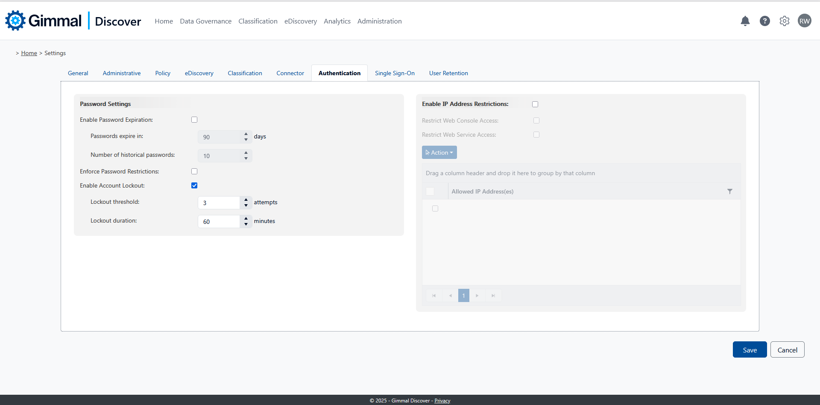Enable Password Expiration checkbox
Screen dimensions: 820x405
pyautogui.click(x=194, y=120)
